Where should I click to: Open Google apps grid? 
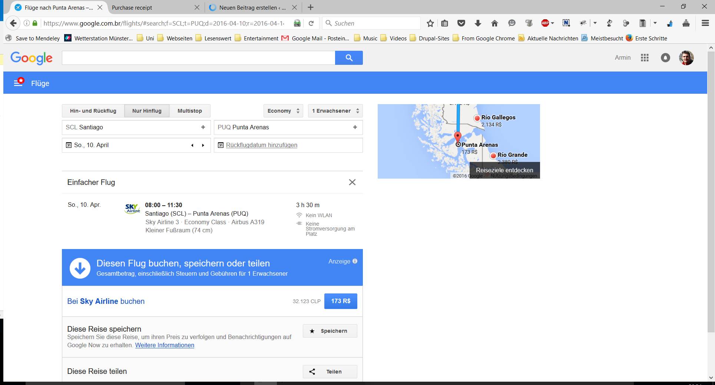[645, 58]
